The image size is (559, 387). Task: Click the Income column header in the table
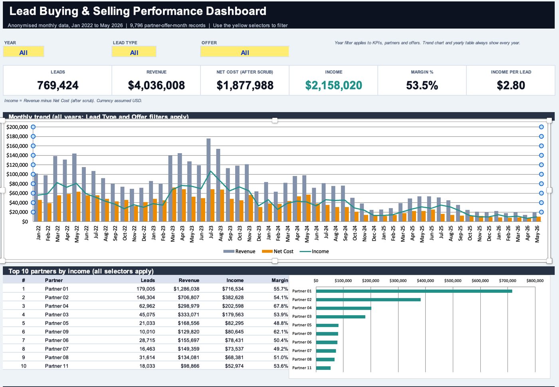click(x=235, y=280)
